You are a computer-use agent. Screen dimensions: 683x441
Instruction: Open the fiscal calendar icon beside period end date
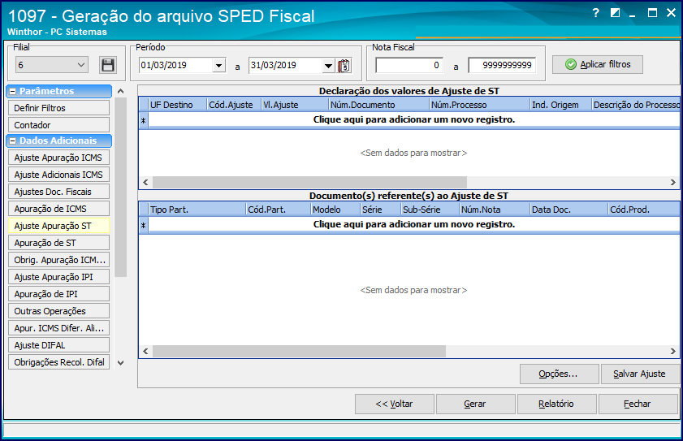coord(344,66)
